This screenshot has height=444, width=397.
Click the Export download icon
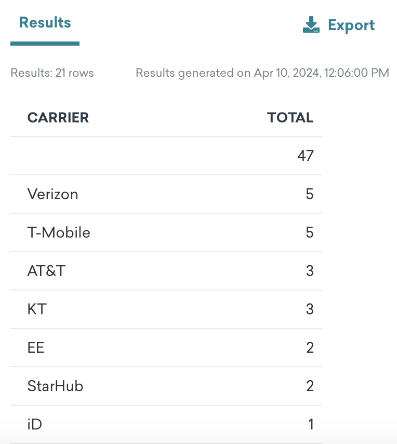point(311,24)
